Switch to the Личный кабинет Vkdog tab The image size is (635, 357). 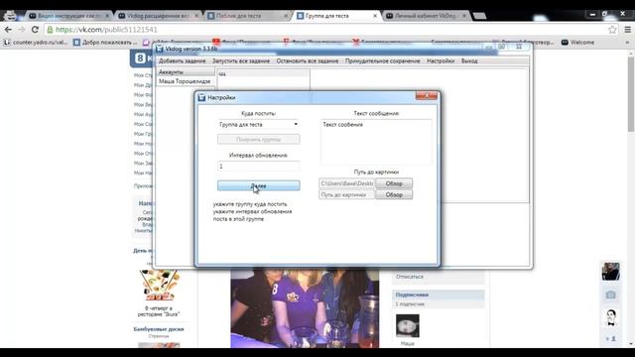pos(426,16)
